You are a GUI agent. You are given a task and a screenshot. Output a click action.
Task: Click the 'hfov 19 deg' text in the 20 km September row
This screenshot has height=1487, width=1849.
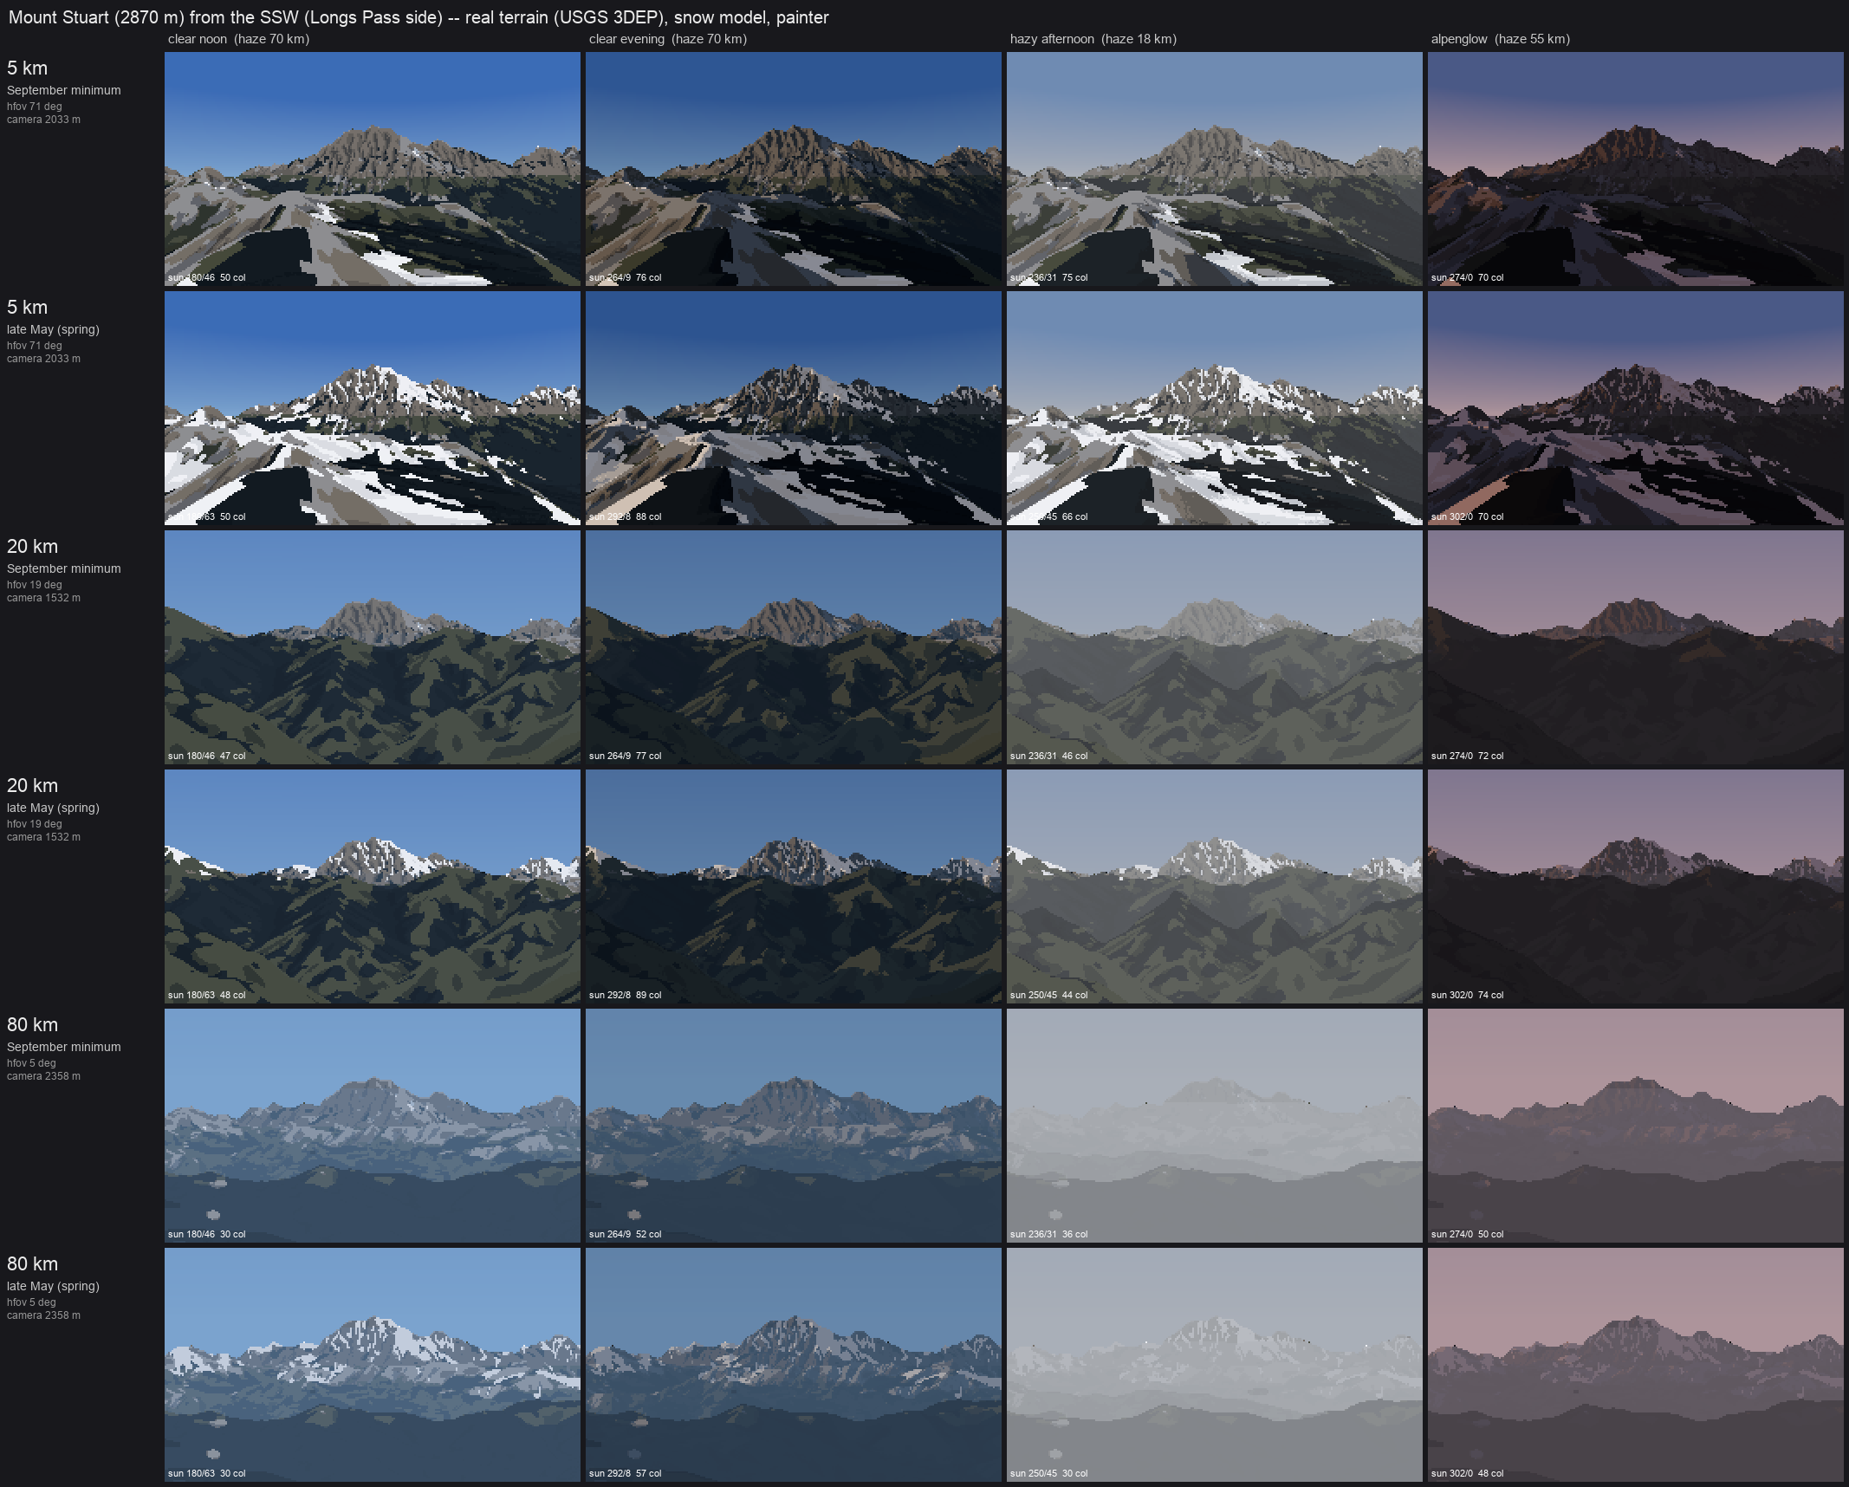(x=35, y=585)
